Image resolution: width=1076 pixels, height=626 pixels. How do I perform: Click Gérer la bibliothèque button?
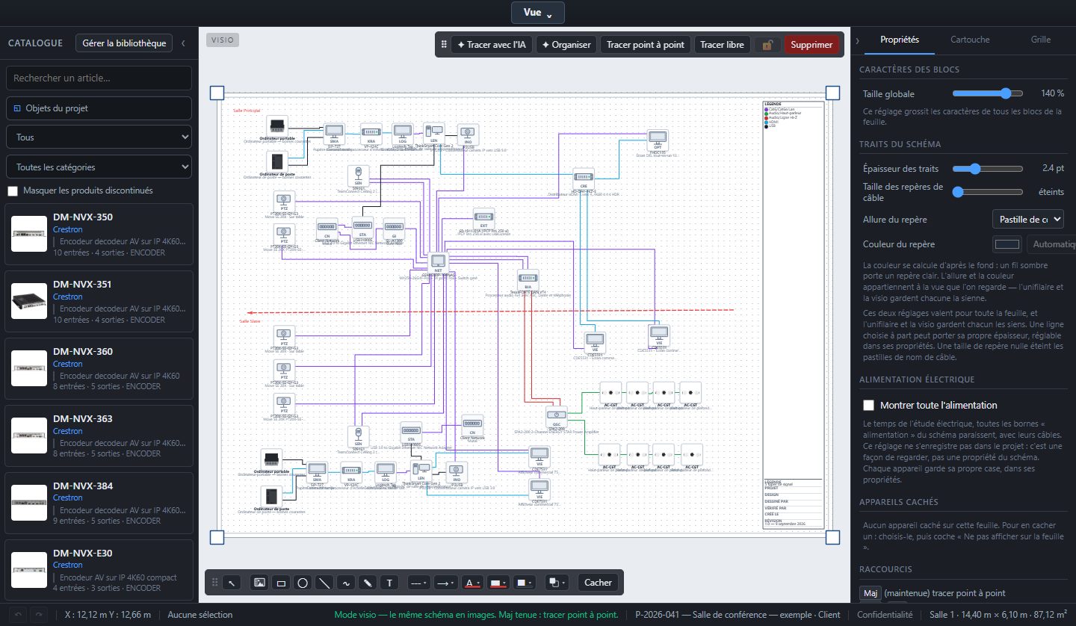point(124,43)
